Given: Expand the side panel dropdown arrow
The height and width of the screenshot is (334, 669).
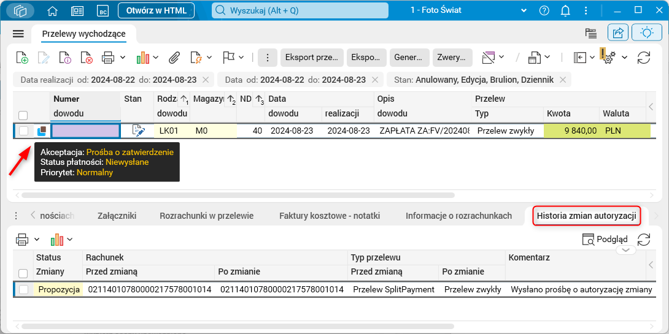Looking at the screenshot, I should pos(592,57).
